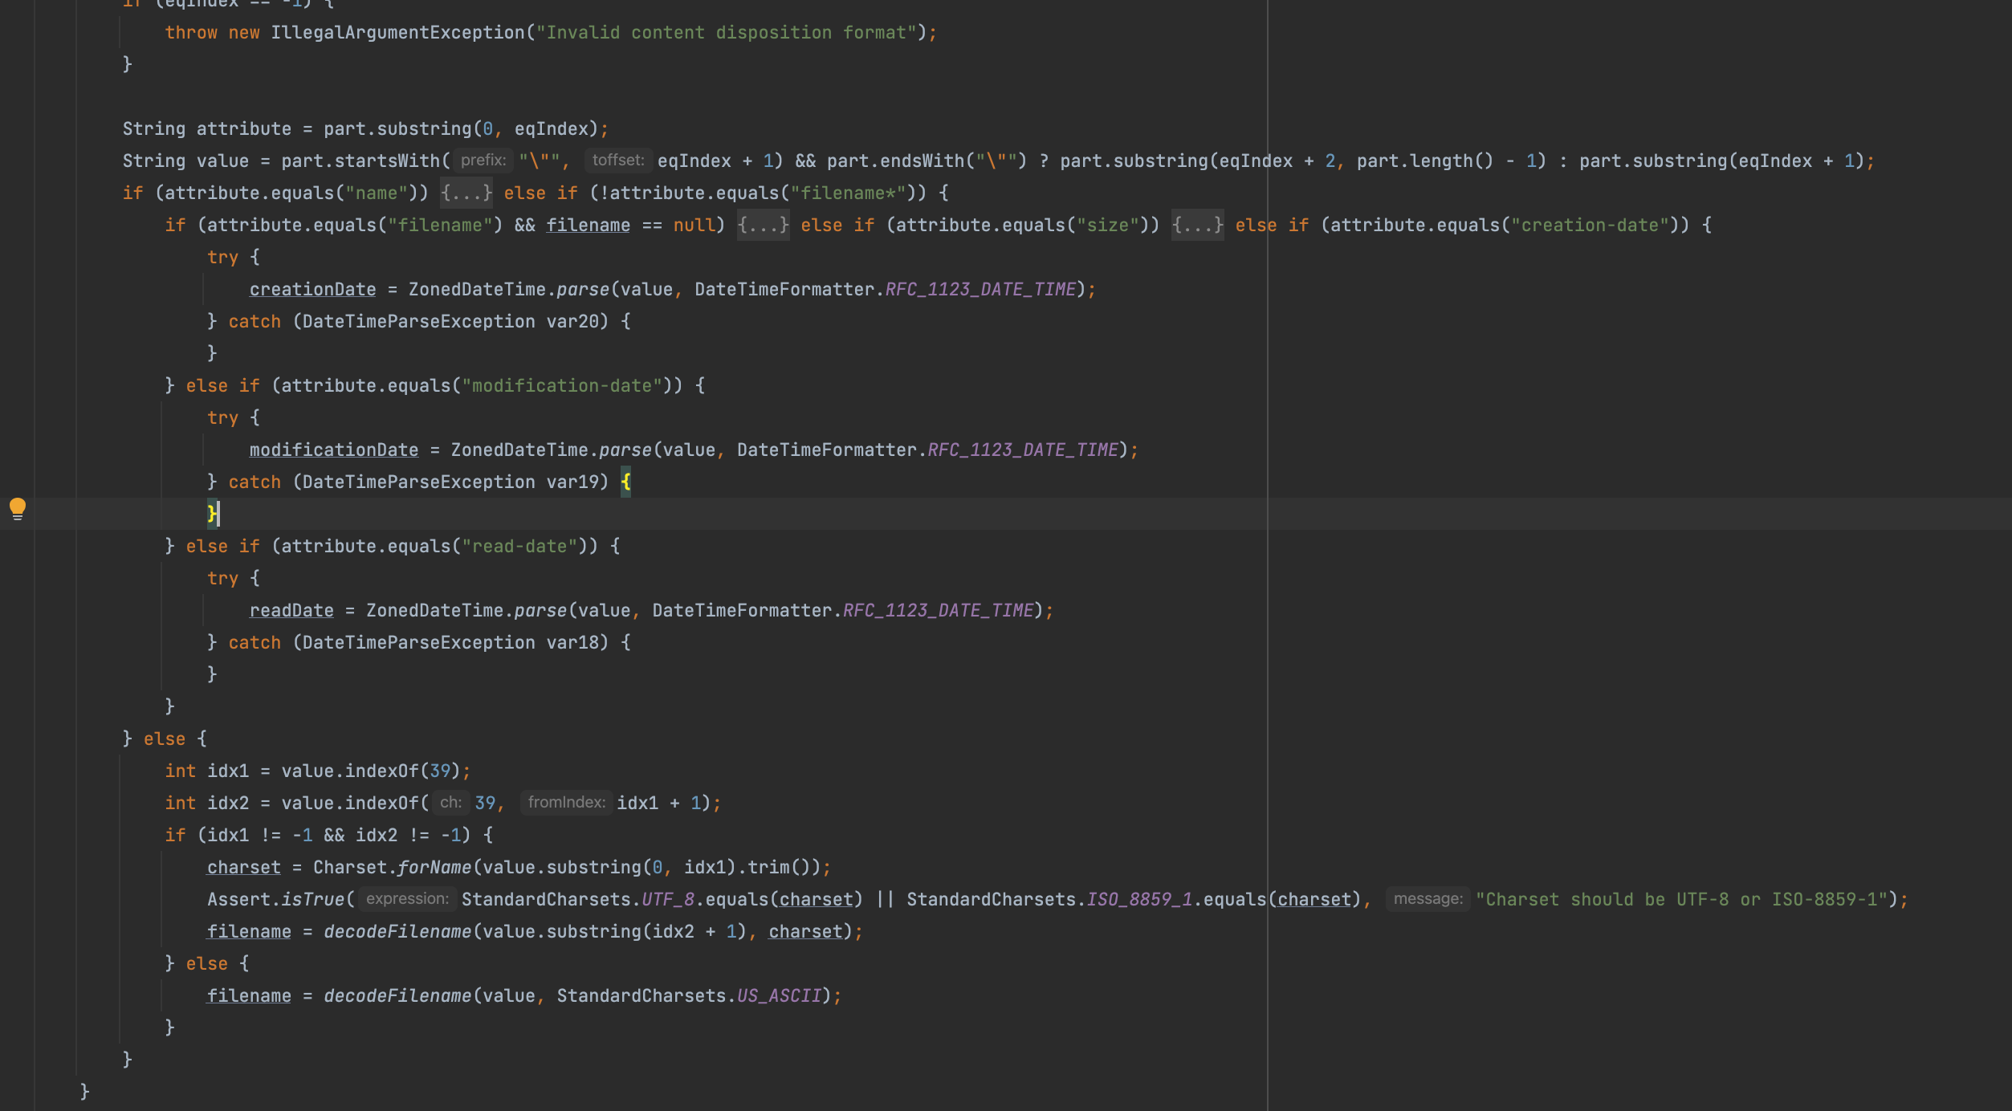
Task: Click the 'prefix:' parameter hint
Action: [x=483, y=161]
